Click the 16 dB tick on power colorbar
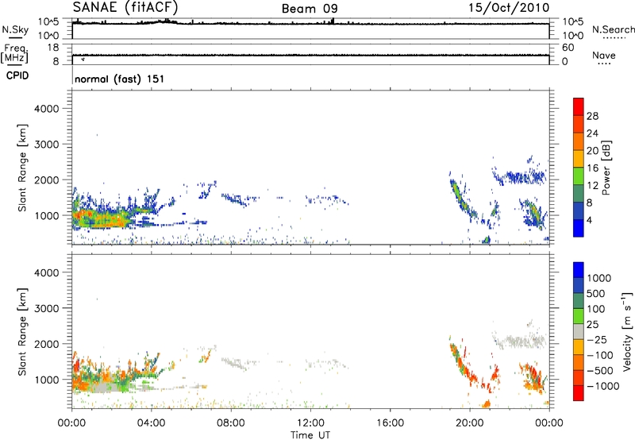Screen dimensions: 635x440 click(592, 168)
